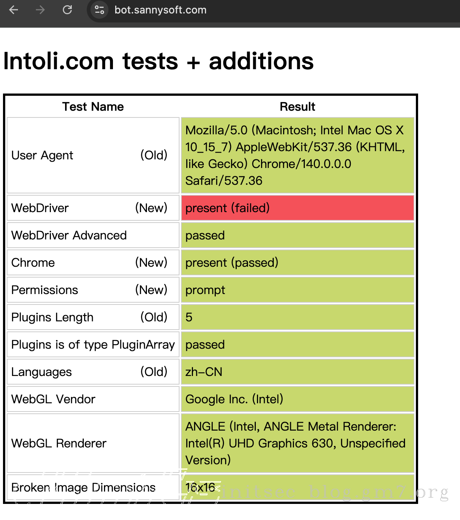Click the Languages zh-CN result

pyautogui.click(x=204, y=372)
